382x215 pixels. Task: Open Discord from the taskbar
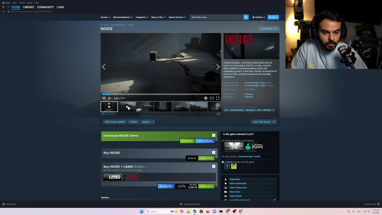click(214, 211)
